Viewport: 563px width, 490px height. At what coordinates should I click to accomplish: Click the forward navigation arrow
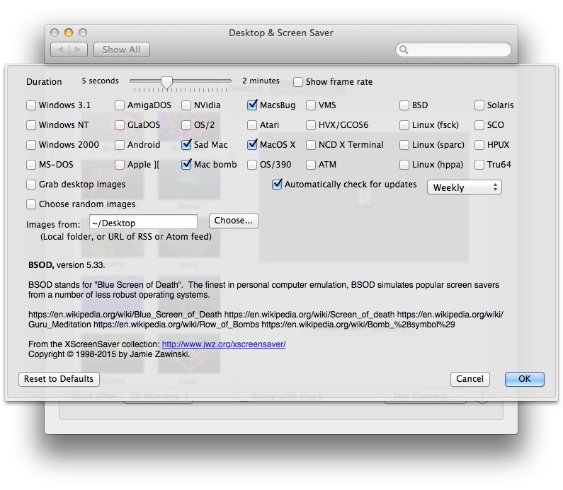(x=79, y=49)
